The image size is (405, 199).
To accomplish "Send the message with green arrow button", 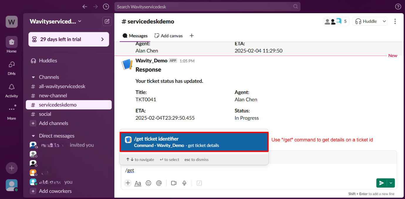I will coord(382,183).
